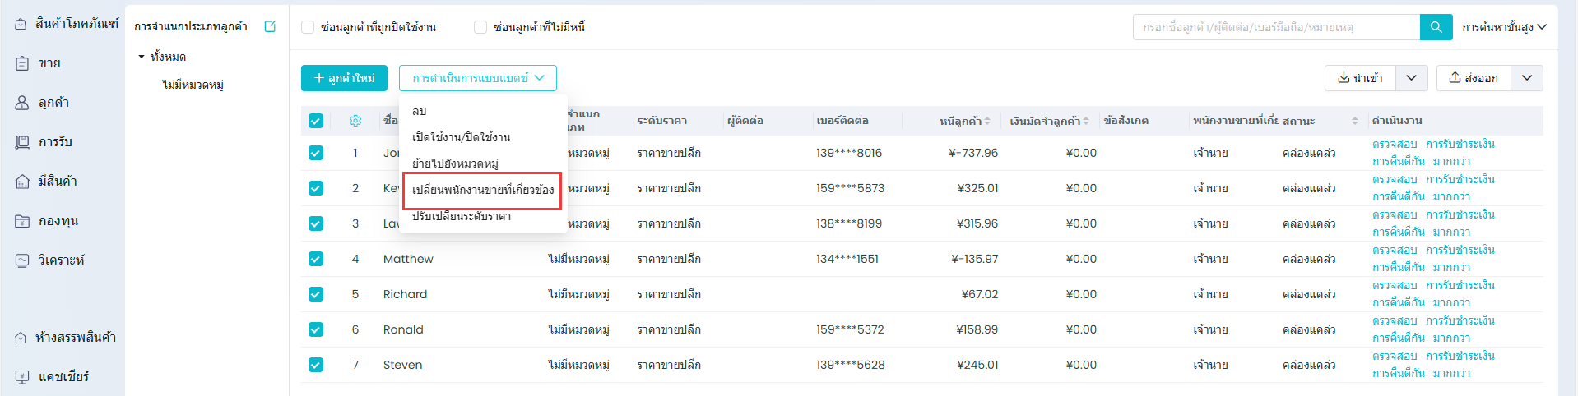Expand the ส่งออก dropdown arrow

pos(1527,78)
